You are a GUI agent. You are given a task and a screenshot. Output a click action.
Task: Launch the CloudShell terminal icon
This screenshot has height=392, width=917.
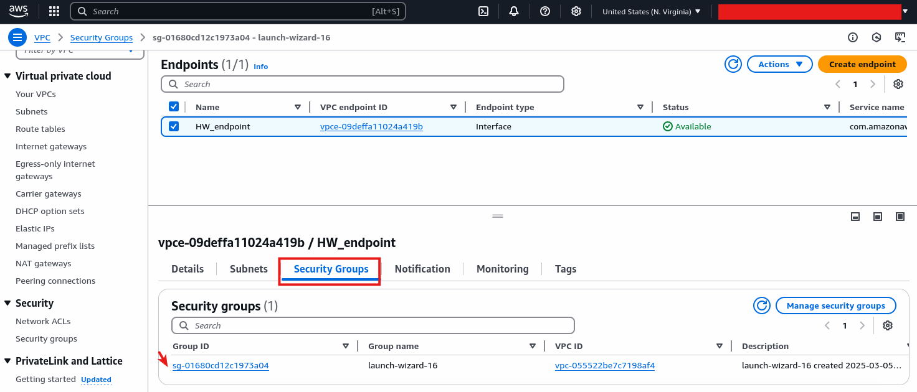[483, 11]
